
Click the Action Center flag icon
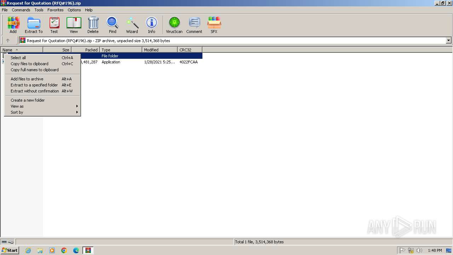tap(402, 250)
